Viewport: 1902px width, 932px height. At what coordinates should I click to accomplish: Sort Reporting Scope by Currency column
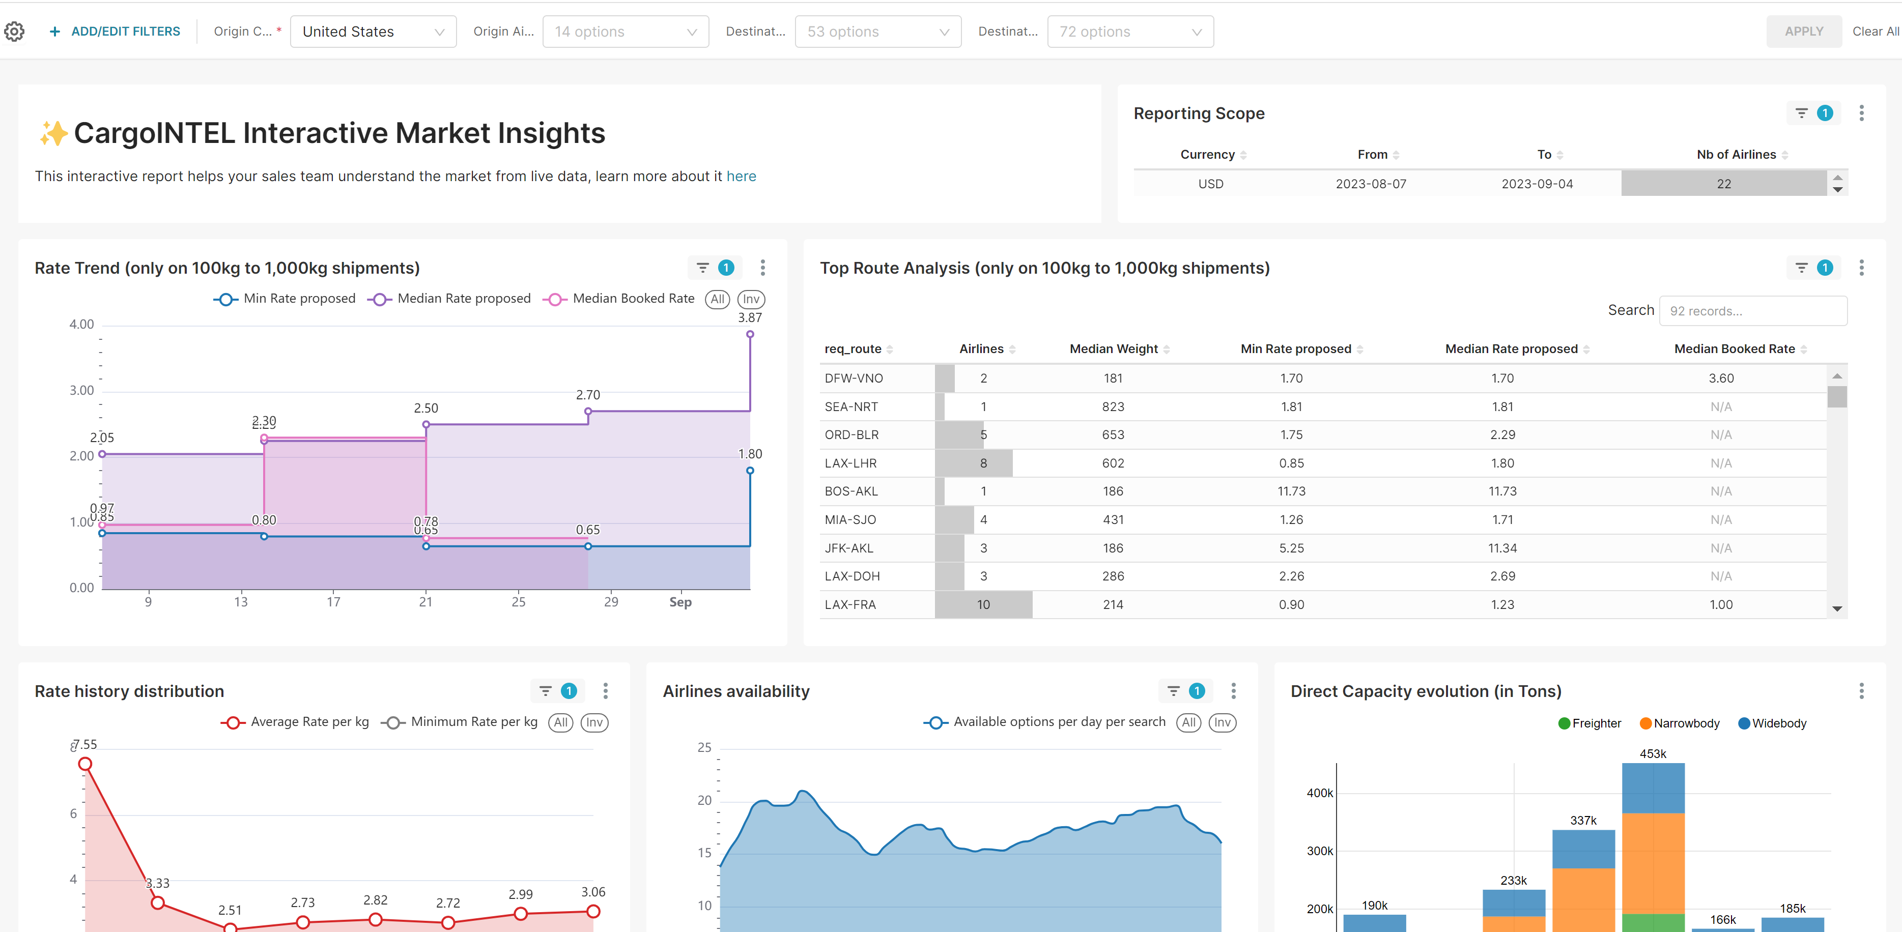1213,154
